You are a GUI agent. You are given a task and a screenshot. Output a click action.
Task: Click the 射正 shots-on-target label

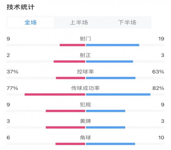point(85,55)
